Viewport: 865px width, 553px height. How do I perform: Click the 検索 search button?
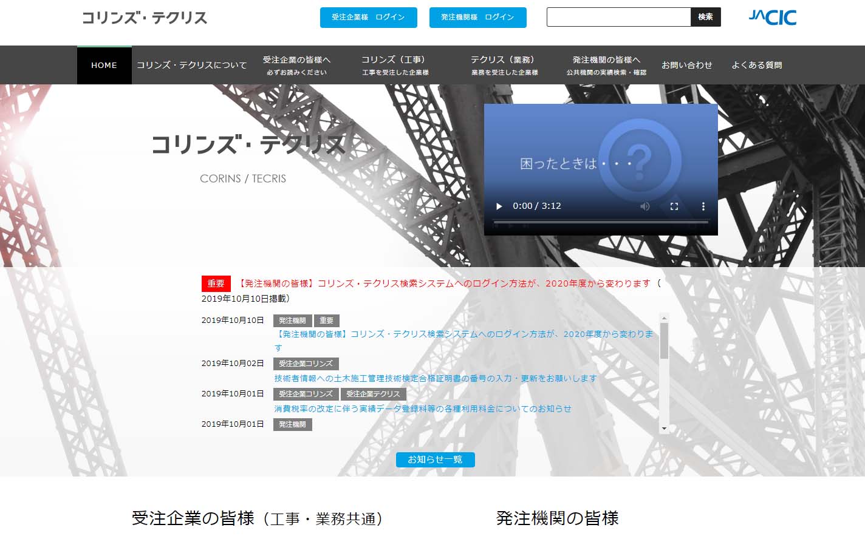(706, 17)
